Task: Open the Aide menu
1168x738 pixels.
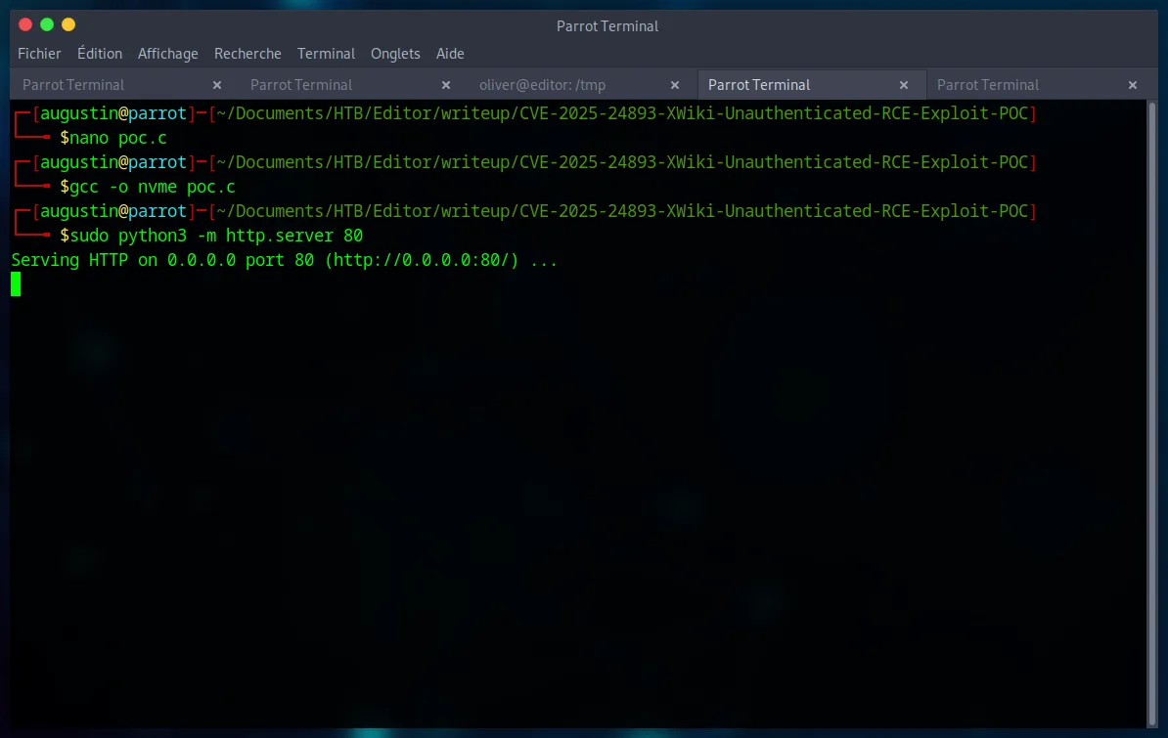Action: (450, 54)
